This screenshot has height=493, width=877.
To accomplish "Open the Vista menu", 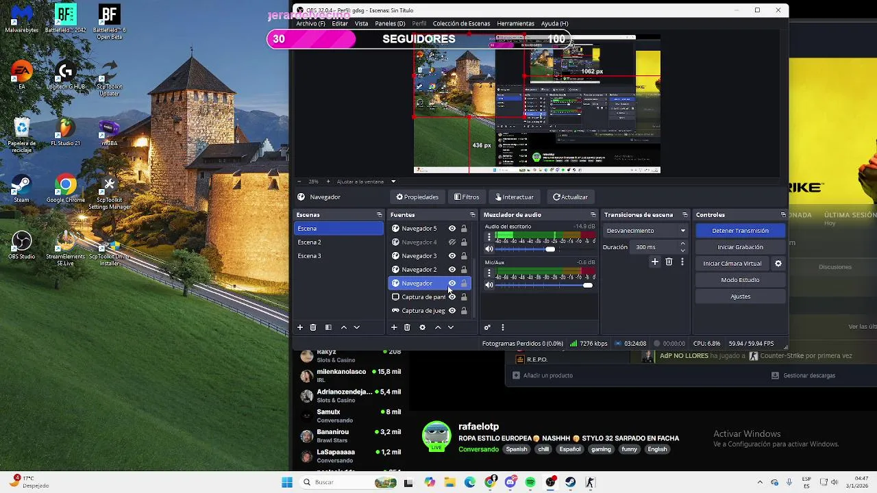I will 361,23.
